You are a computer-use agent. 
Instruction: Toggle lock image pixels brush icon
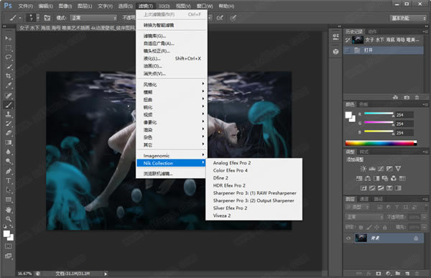(x=369, y=228)
